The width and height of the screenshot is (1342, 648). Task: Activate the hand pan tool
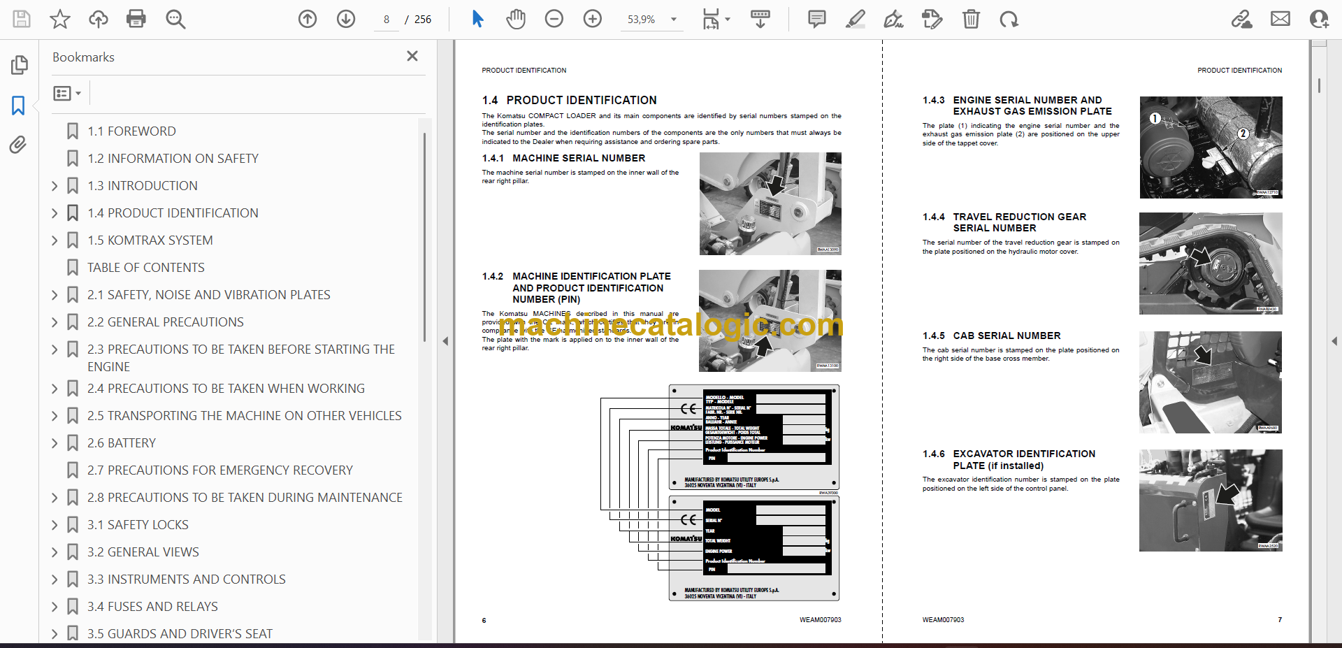click(516, 19)
